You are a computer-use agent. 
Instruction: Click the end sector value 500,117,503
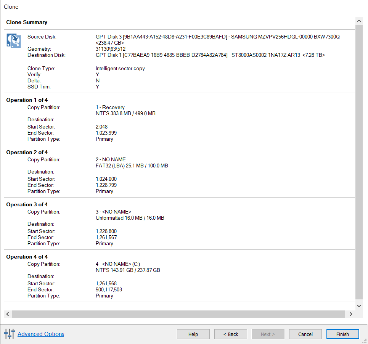109,289
